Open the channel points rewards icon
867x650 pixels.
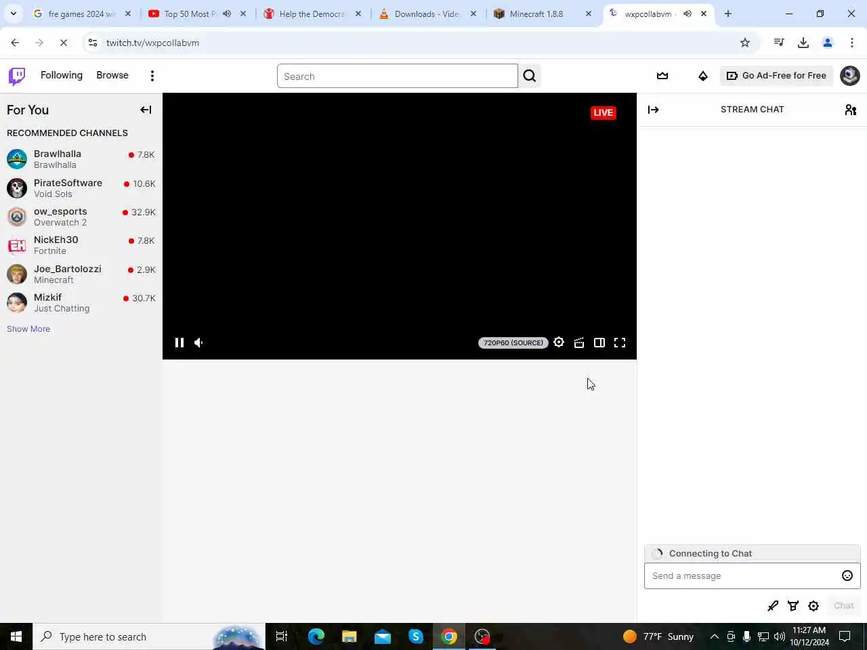(x=793, y=606)
